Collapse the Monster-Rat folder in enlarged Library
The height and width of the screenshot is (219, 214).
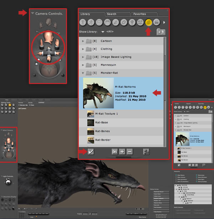pyautogui.click(x=83, y=73)
